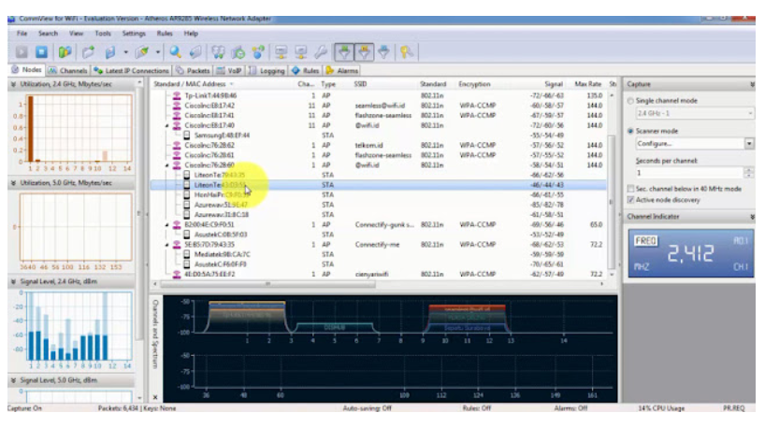Click the node list horizontal scrollbar thumb
The height and width of the screenshot is (427, 765).
[x=267, y=284]
